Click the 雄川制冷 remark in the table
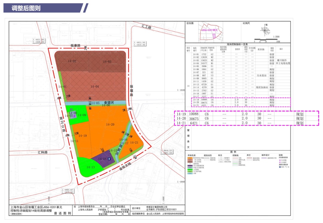 (x=281, y=60)
